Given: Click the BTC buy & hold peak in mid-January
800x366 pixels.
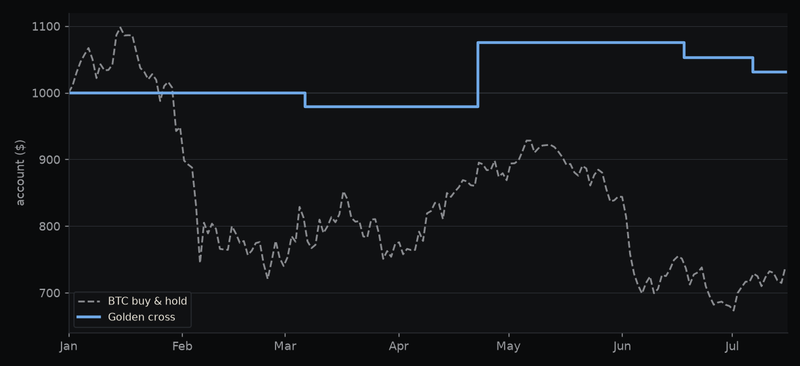Looking at the screenshot, I should 120,27.
